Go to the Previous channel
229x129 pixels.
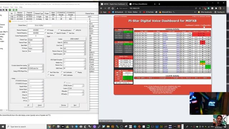(64, 105)
